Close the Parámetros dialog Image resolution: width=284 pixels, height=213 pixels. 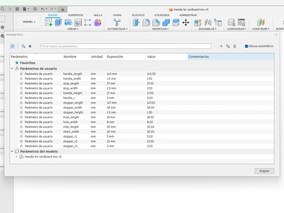click(276, 35)
